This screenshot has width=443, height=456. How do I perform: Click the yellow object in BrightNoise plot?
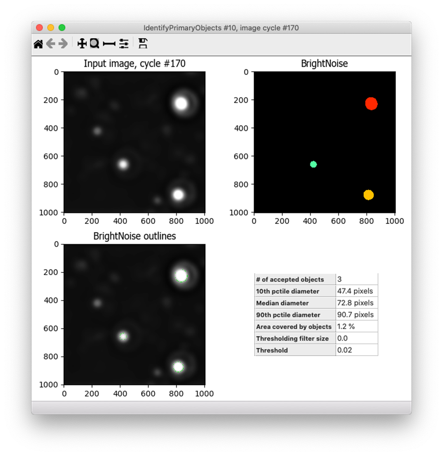tap(368, 195)
